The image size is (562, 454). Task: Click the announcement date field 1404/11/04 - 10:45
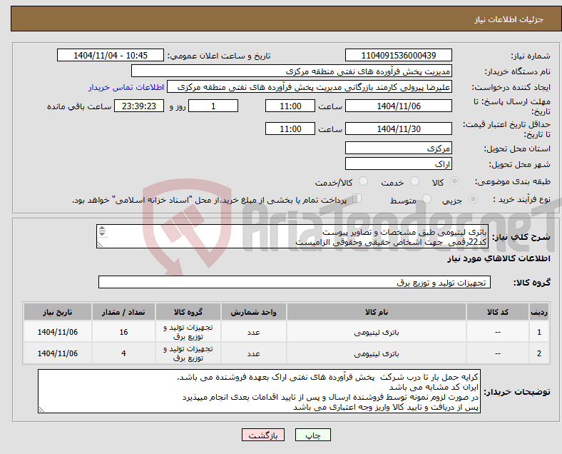(x=111, y=55)
